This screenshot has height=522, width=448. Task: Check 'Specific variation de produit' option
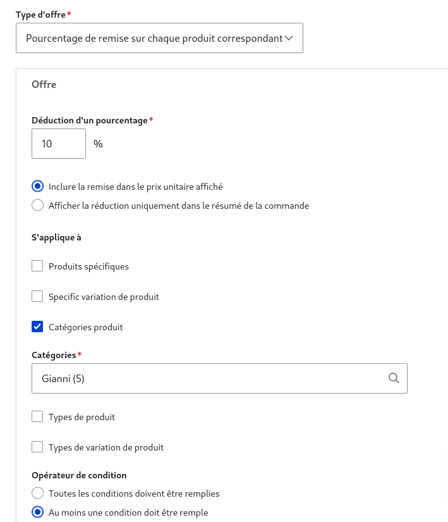37,297
